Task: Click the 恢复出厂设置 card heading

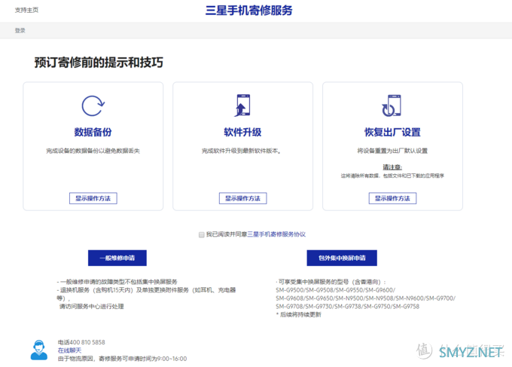Action: point(392,132)
